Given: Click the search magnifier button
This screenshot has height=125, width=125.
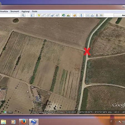Looking at the screenshot, I should point(23,15).
